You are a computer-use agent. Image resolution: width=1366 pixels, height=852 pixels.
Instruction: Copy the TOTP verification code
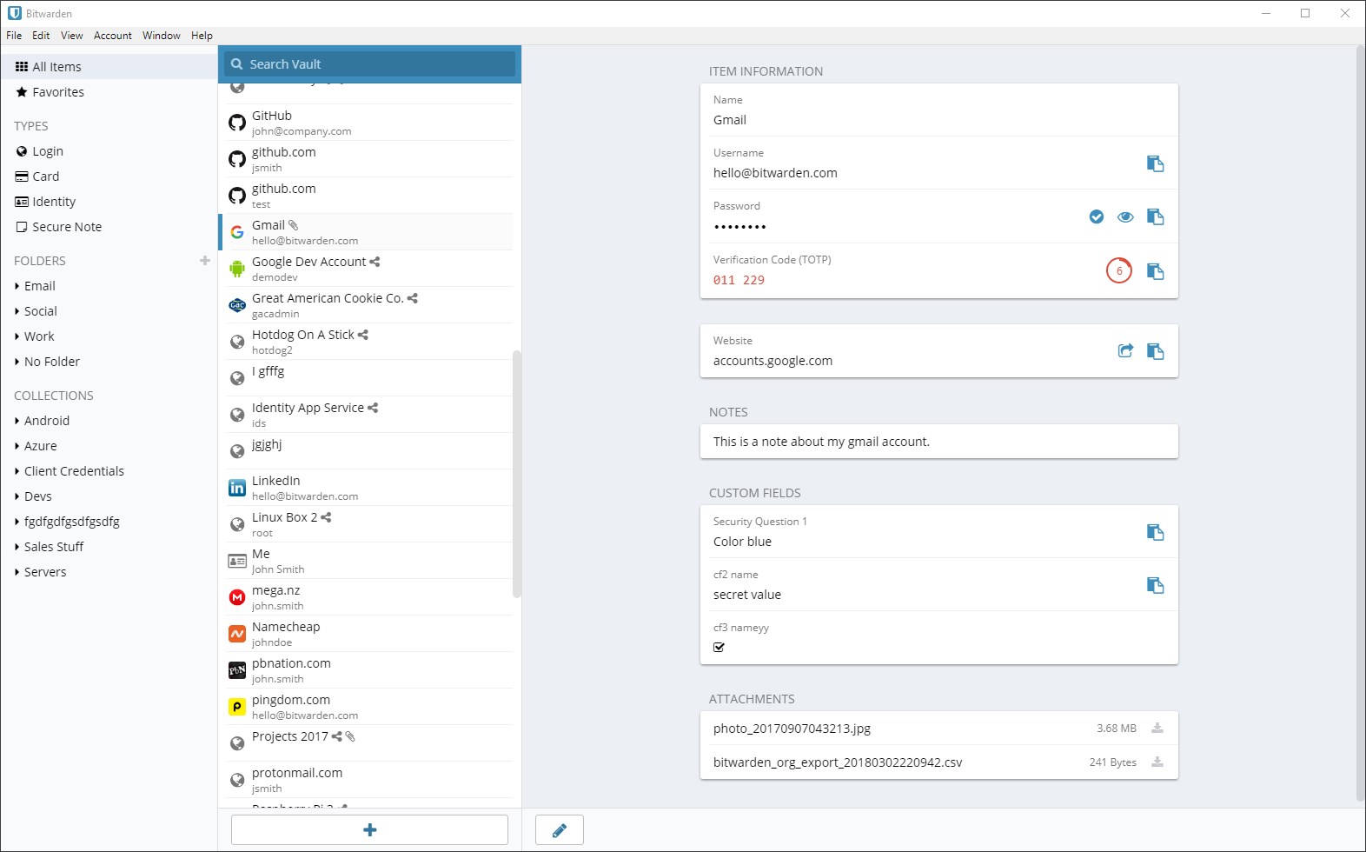pyautogui.click(x=1155, y=271)
